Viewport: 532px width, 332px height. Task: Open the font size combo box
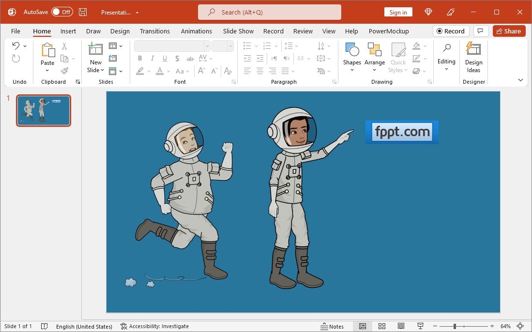223,46
